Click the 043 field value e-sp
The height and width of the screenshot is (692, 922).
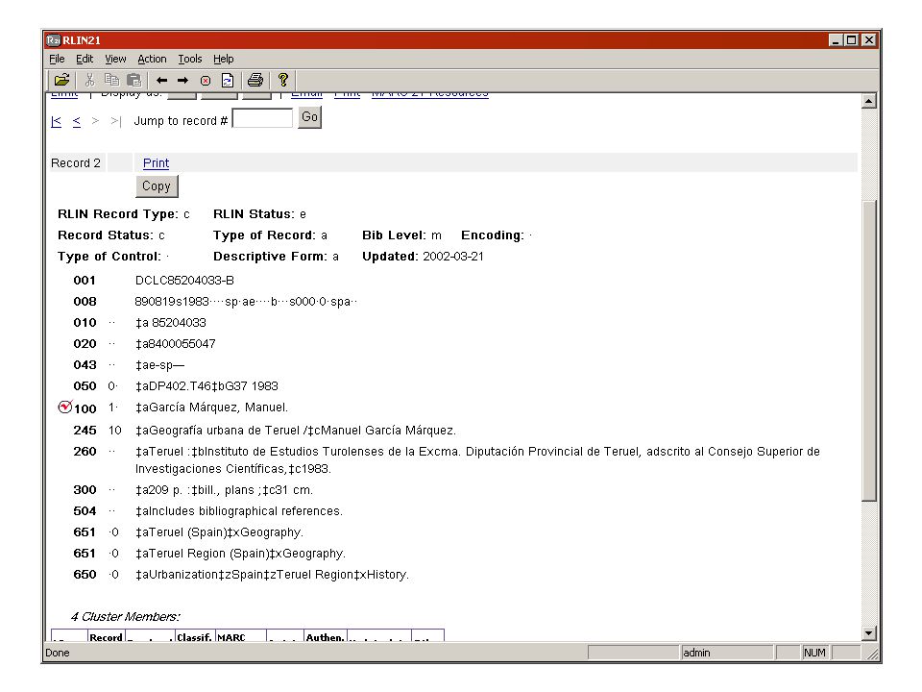coord(159,365)
